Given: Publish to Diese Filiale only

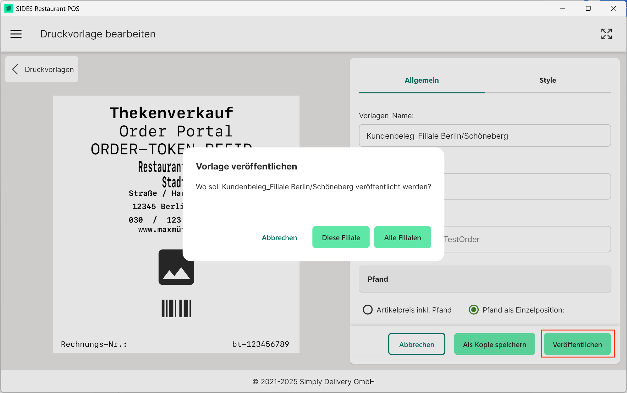Looking at the screenshot, I should point(341,237).
